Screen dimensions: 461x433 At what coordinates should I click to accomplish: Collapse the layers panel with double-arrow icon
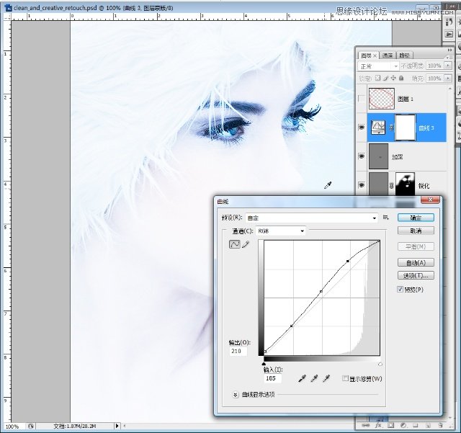[449, 50]
